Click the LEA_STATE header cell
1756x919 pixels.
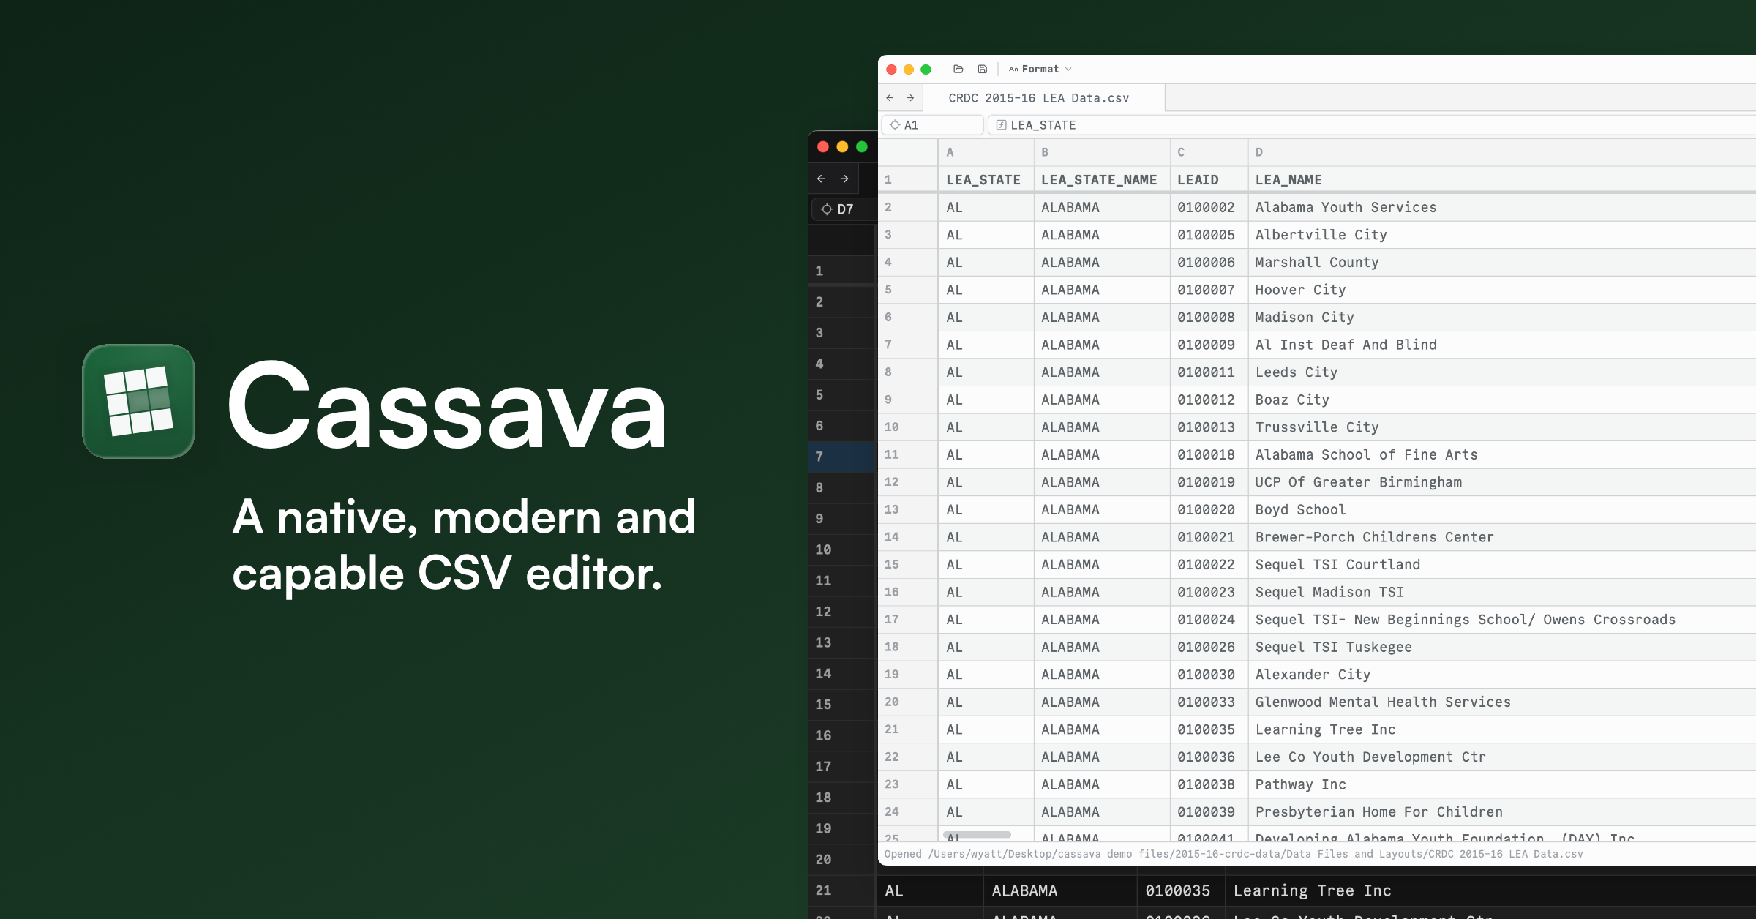(986, 179)
